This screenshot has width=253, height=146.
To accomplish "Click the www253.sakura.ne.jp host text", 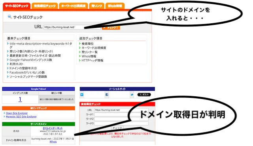I will 53,131.
